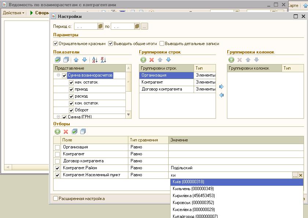Uncheck the расход indicator

tap(71, 96)
